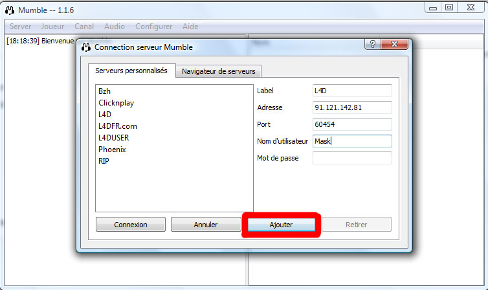488x290 pixels.
Task: Click the Adresse input field
Action: click(352, 107)
